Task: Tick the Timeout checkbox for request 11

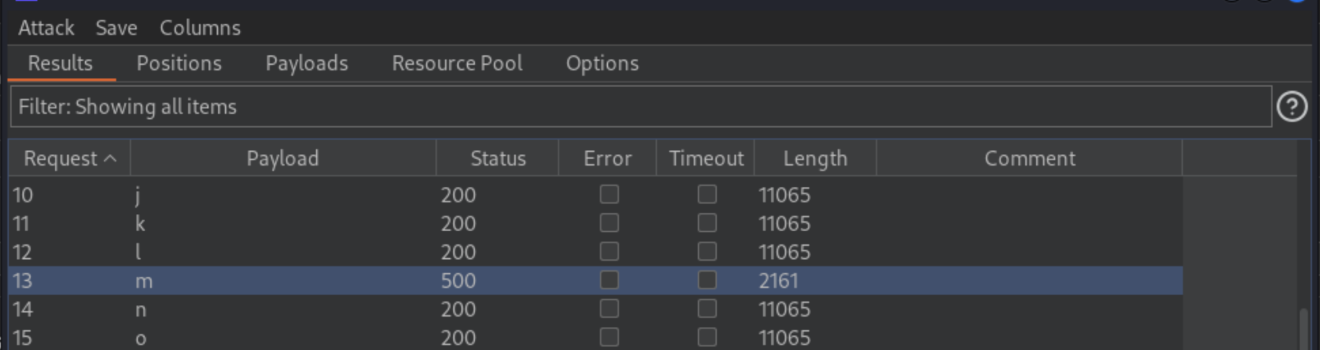Action: tap(707, 223)
